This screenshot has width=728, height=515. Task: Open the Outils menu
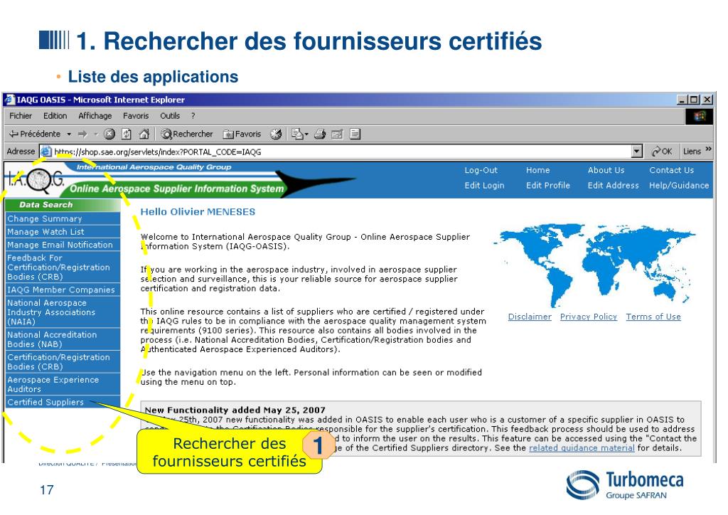click(x=169, y=116)
